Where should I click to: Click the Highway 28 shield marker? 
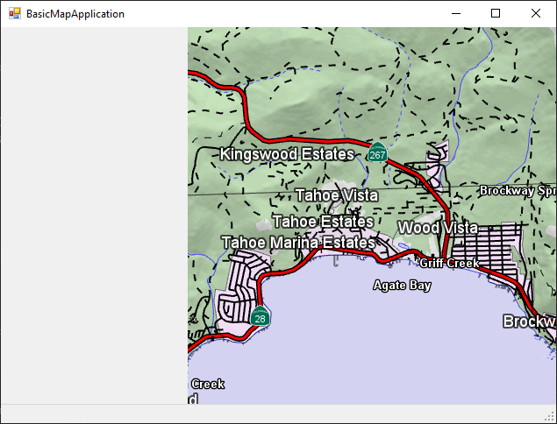[260, 317]
